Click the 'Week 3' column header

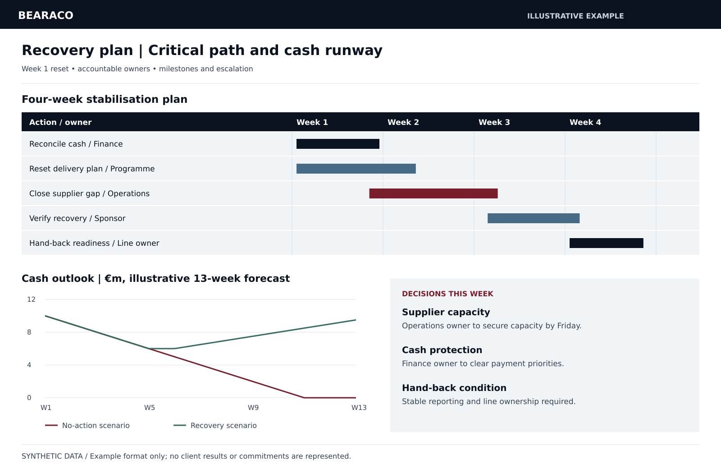pos(494,122)
